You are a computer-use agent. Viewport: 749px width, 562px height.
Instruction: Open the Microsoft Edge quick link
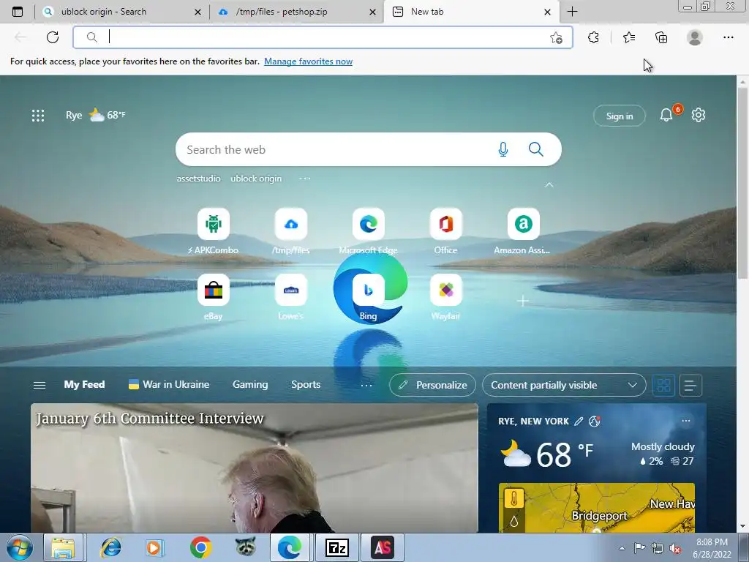369,231
